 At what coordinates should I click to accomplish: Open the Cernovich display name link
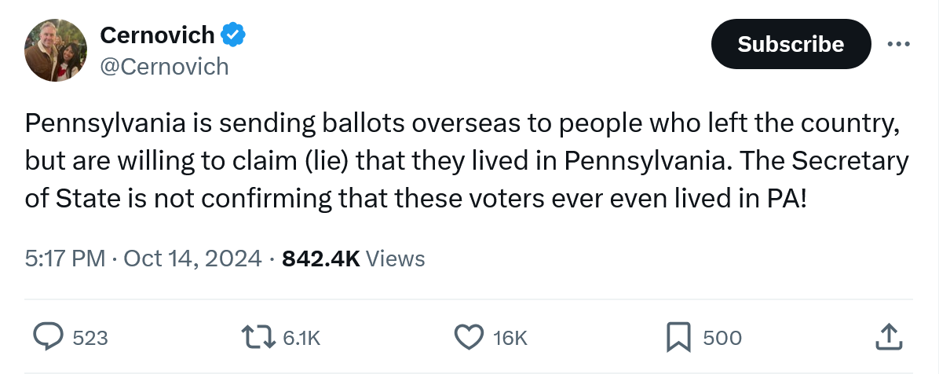[157, 35]
